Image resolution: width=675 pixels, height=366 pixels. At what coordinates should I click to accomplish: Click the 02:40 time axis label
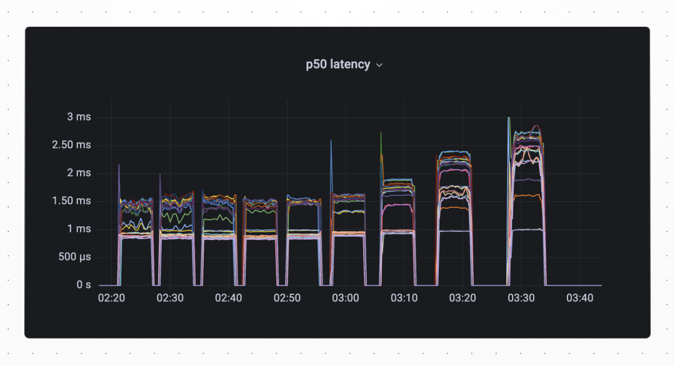click(x=229, y=298)
